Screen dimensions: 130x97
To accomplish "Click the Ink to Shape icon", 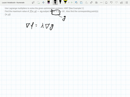I will tap(81, 2).
